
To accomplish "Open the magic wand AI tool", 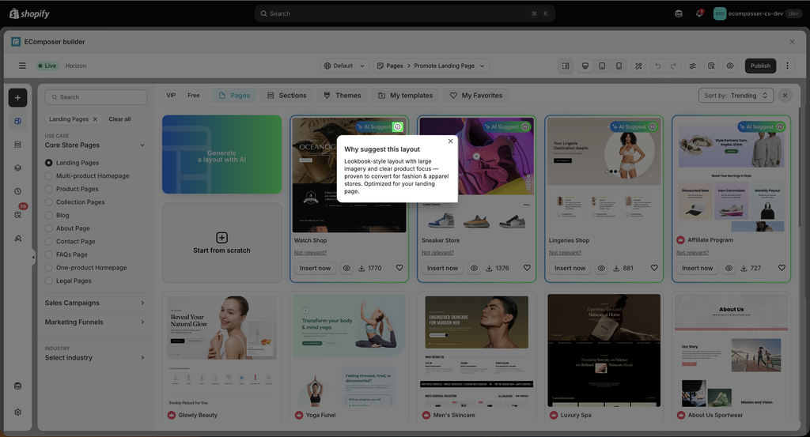I will 638,66.
